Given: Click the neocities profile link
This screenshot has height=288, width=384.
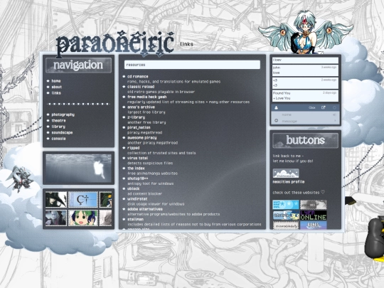Looking at the screenshot, I should pos(289,182).
